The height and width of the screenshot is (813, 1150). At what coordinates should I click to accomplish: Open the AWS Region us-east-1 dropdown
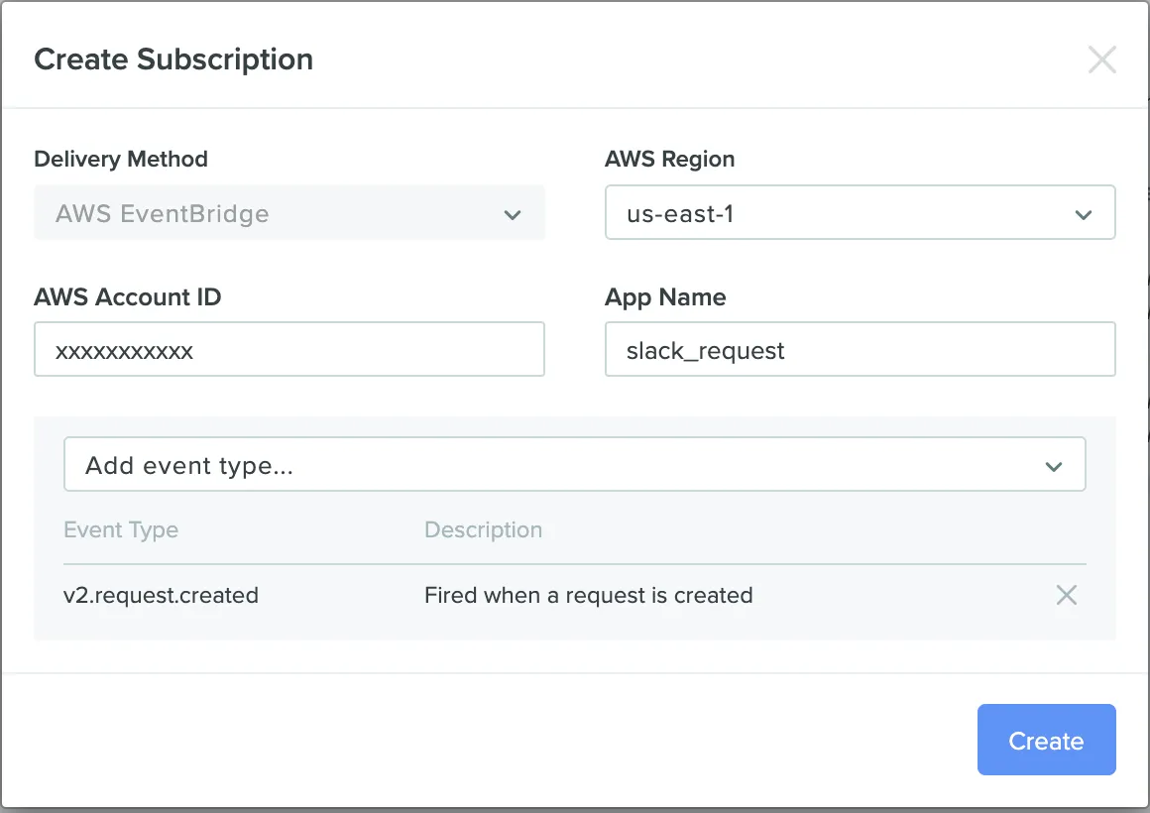pos(860,213)
